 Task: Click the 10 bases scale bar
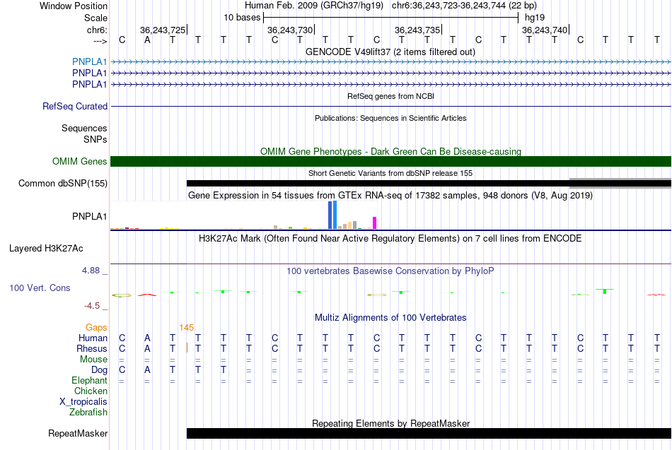click(391, 18)
